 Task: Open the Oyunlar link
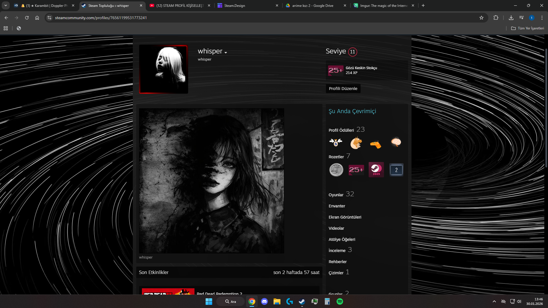coord(336,195)
